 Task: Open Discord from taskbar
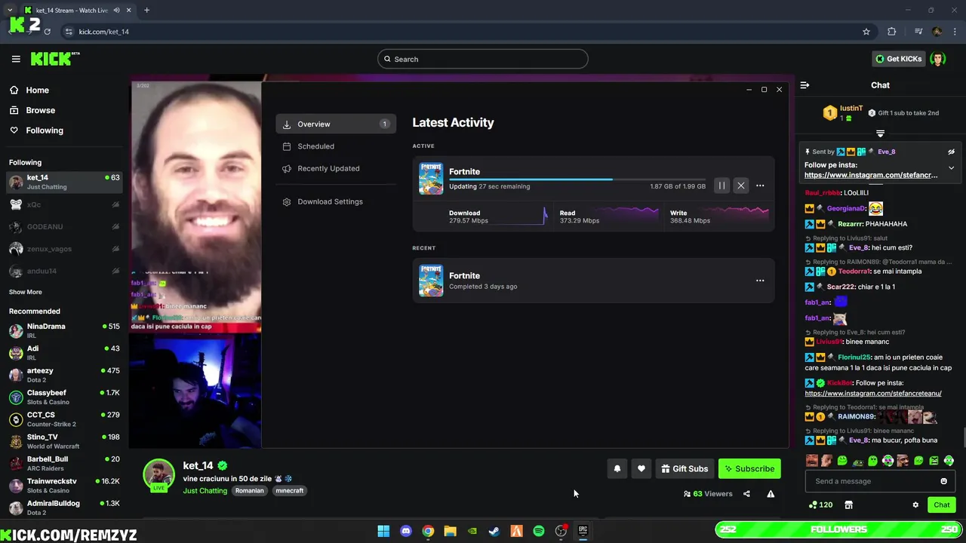point(406,531)
